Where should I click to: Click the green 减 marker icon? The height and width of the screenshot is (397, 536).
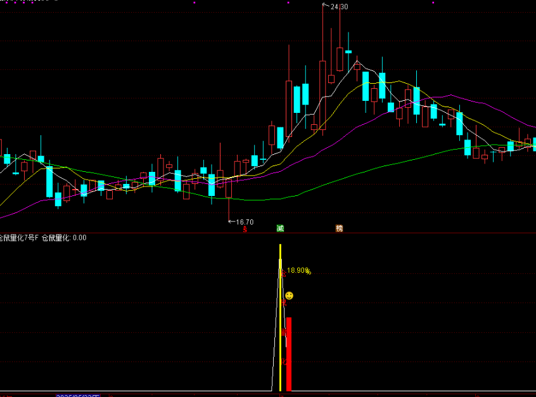click(279, 228)
